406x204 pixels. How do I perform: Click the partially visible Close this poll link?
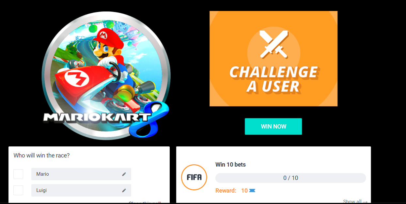(x=145, y=203)
